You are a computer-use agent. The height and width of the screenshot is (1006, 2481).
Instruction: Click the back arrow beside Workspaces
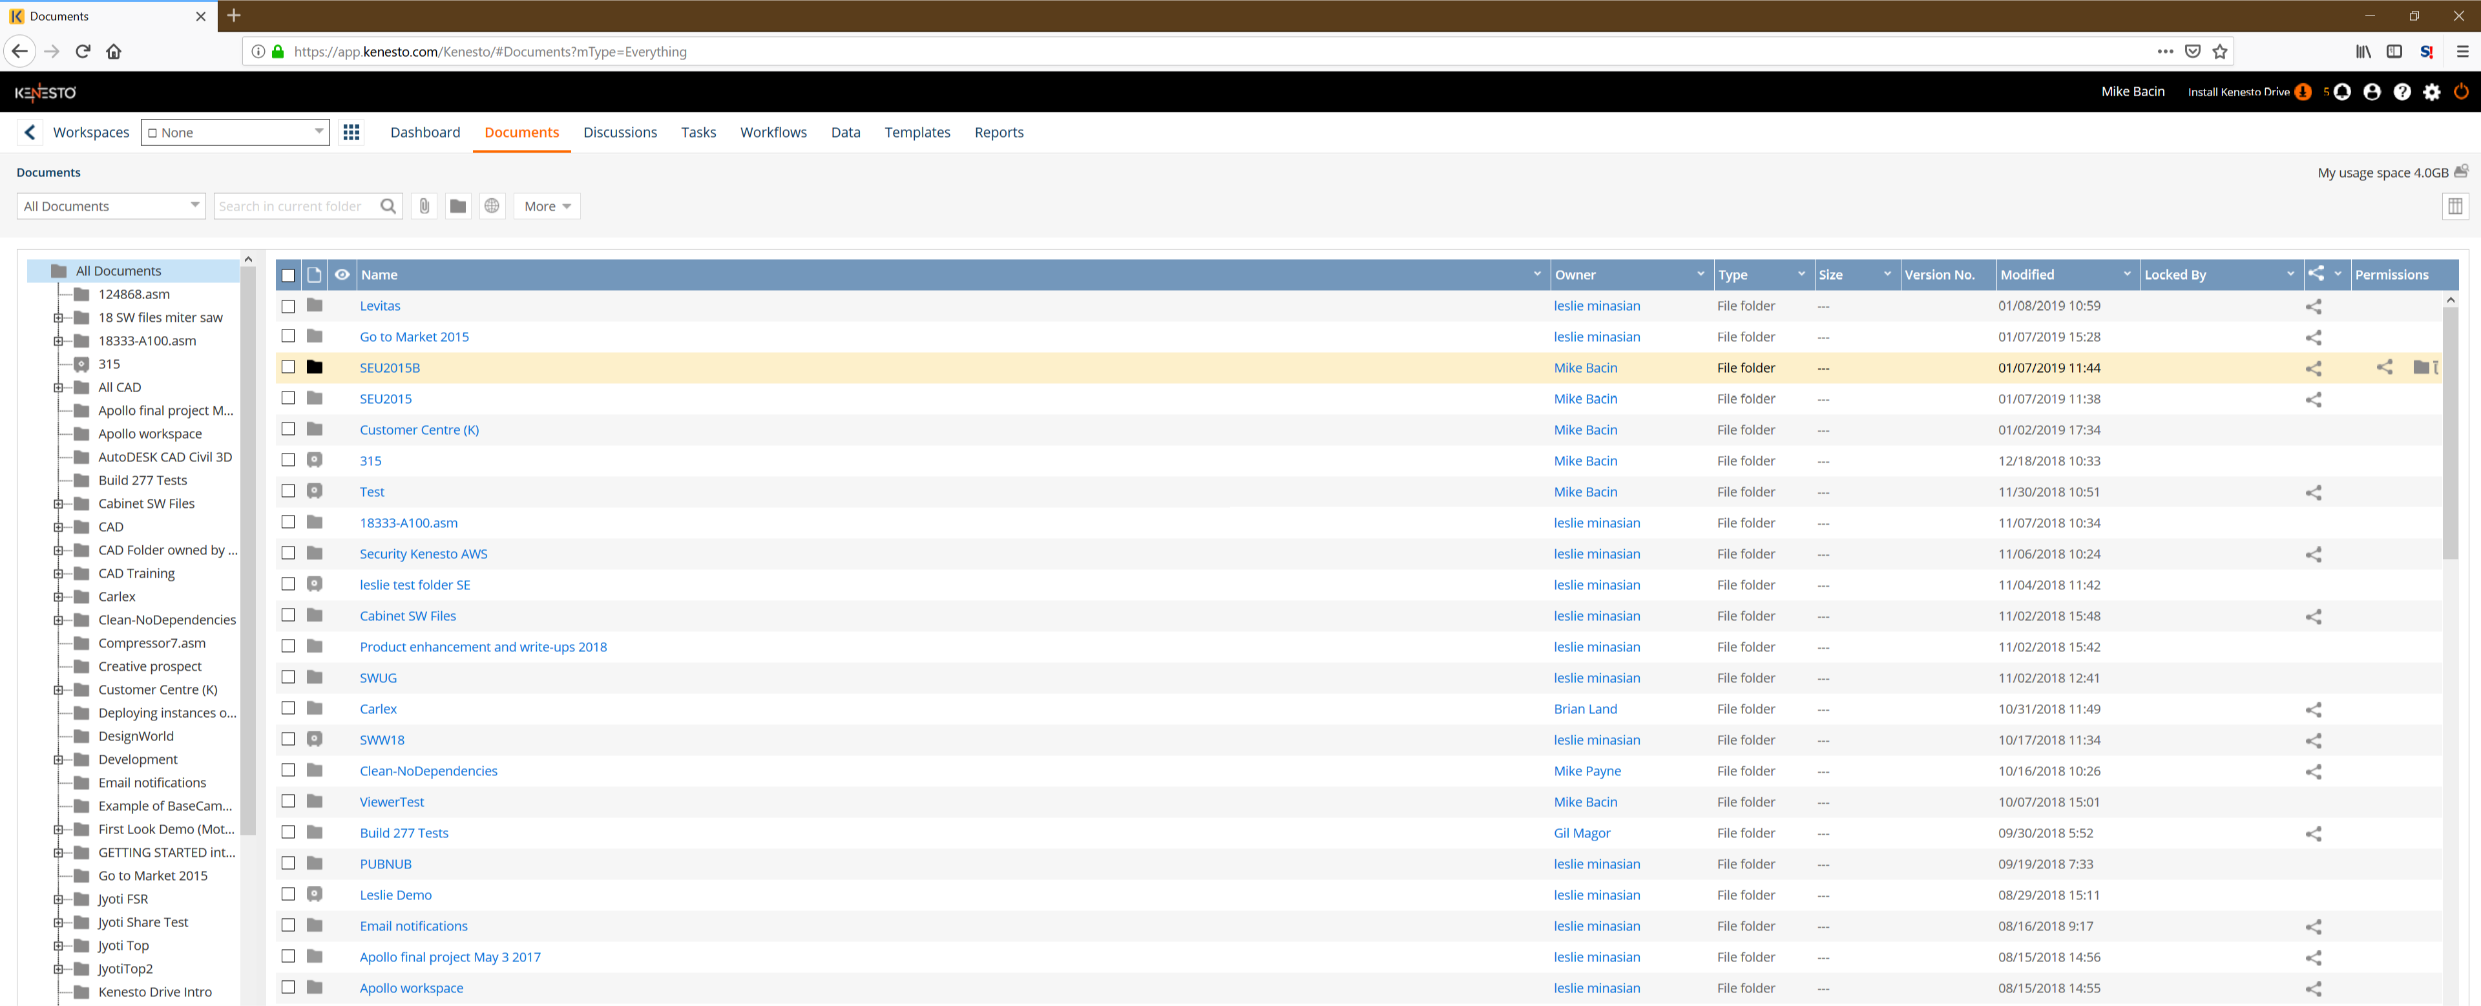[30, 132]
